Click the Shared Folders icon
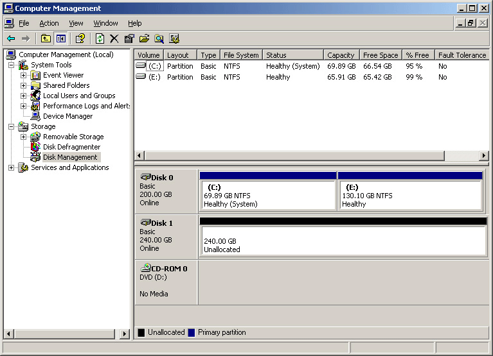Image resolution: width=493 pixels, height=356 pixels. tap(35, 85)
